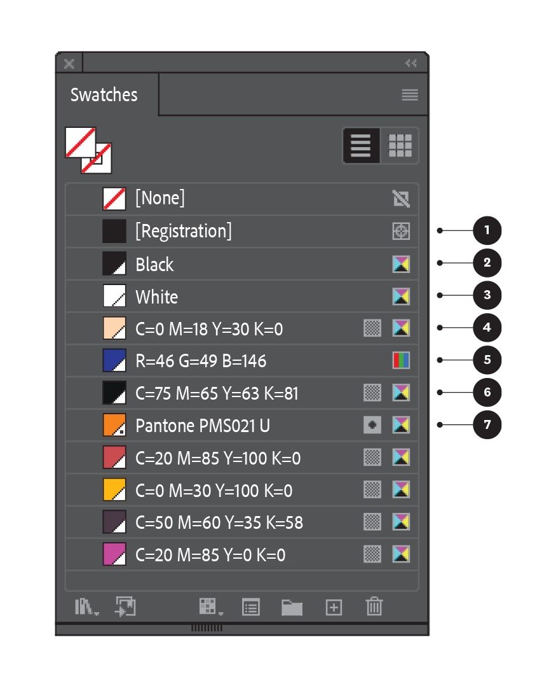537x686 pixels.
Task: Click the New Color Group folder icon
Action: (292, 607)
